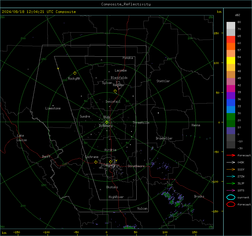
Task: Click the Drumheller map label
Action: point(164,138)
